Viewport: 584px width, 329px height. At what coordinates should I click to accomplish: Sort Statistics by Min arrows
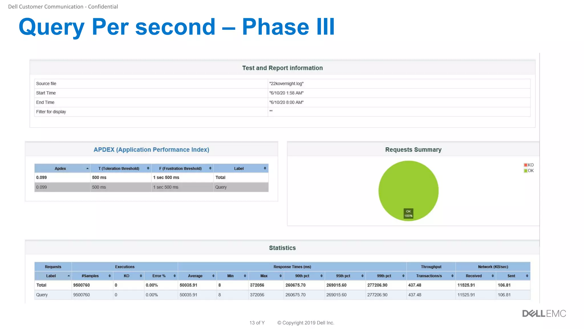pyautogui.click(x=245, y=276)
